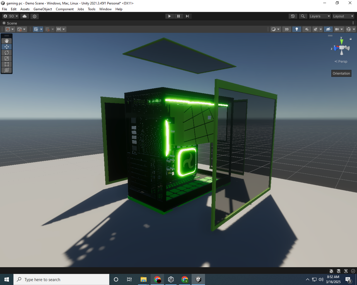Click the Pause button
Screen dimensions: 357x285
tap(178, 16)
